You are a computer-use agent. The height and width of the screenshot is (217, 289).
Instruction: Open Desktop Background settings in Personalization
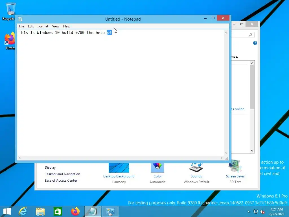pyautogui.click(x=119, y=176)
